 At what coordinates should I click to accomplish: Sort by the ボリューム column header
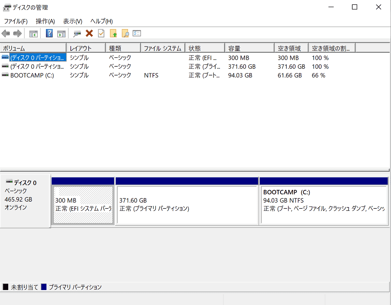(33, 48)
